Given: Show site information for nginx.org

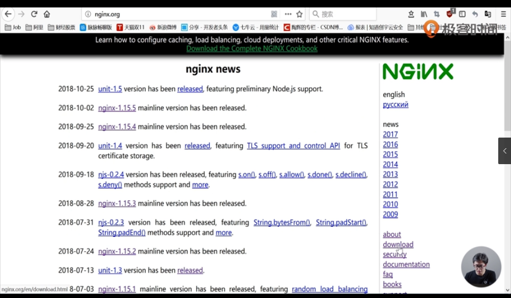Looking at the screenshot, I should 88,14.
